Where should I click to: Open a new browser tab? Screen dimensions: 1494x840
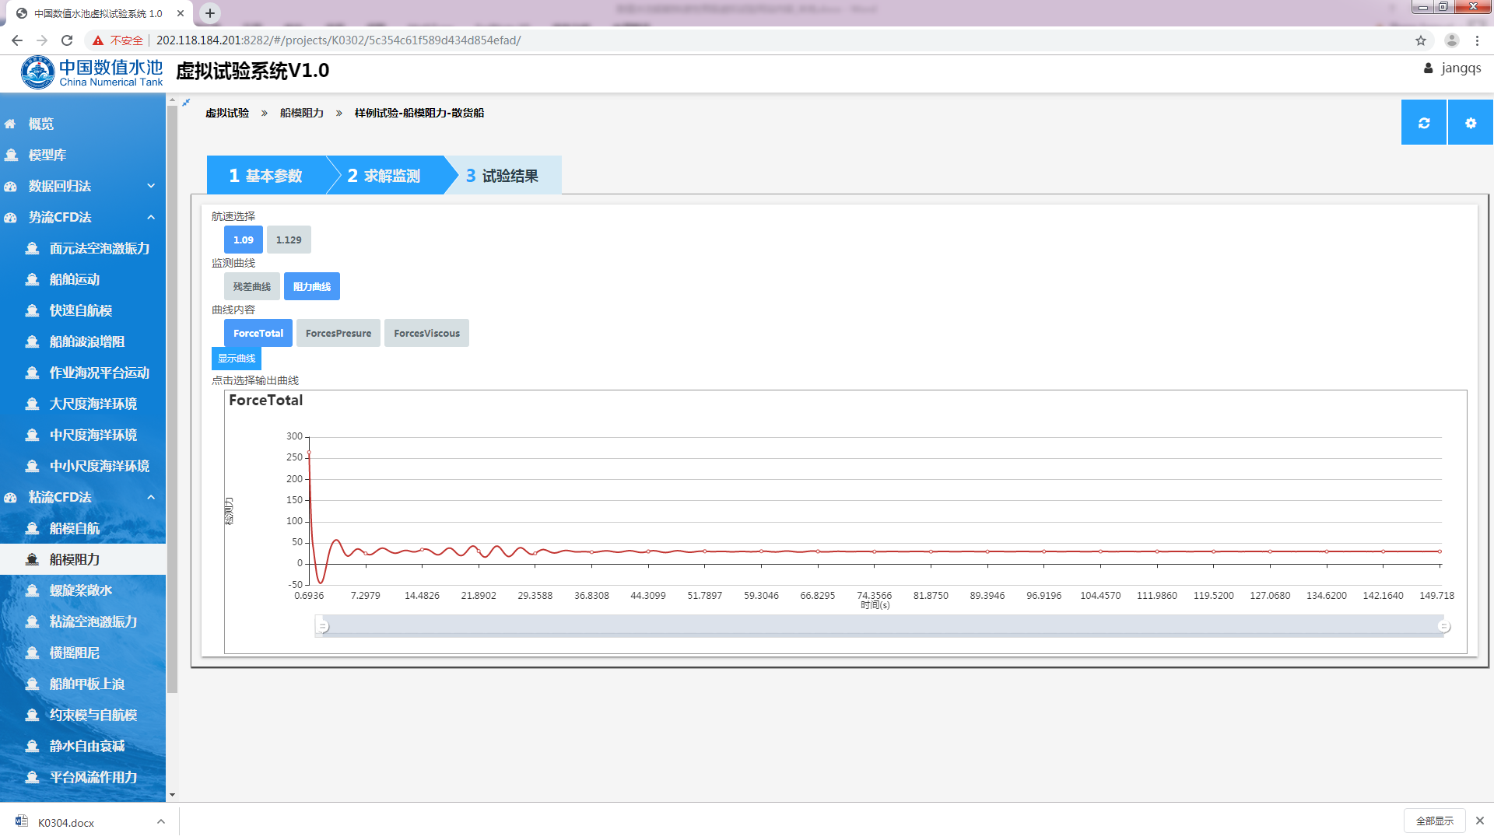210,13
